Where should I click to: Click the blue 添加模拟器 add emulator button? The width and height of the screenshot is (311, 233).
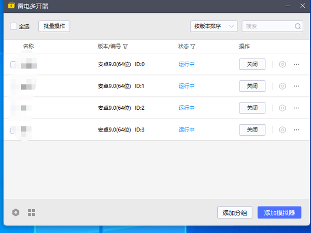279,213
